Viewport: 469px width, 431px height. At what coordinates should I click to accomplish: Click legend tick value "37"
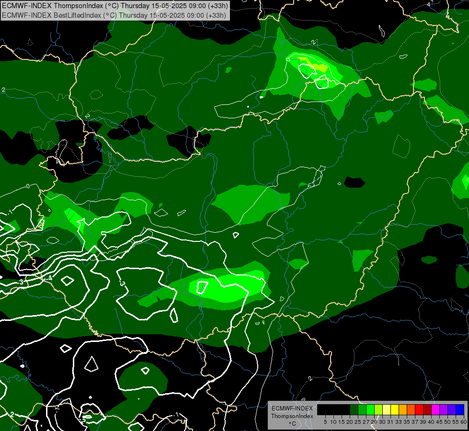pyautogui.click(x=415, y=422)
